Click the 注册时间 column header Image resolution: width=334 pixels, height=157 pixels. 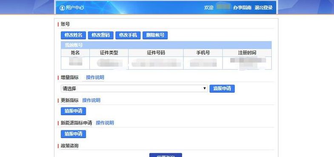247,53
